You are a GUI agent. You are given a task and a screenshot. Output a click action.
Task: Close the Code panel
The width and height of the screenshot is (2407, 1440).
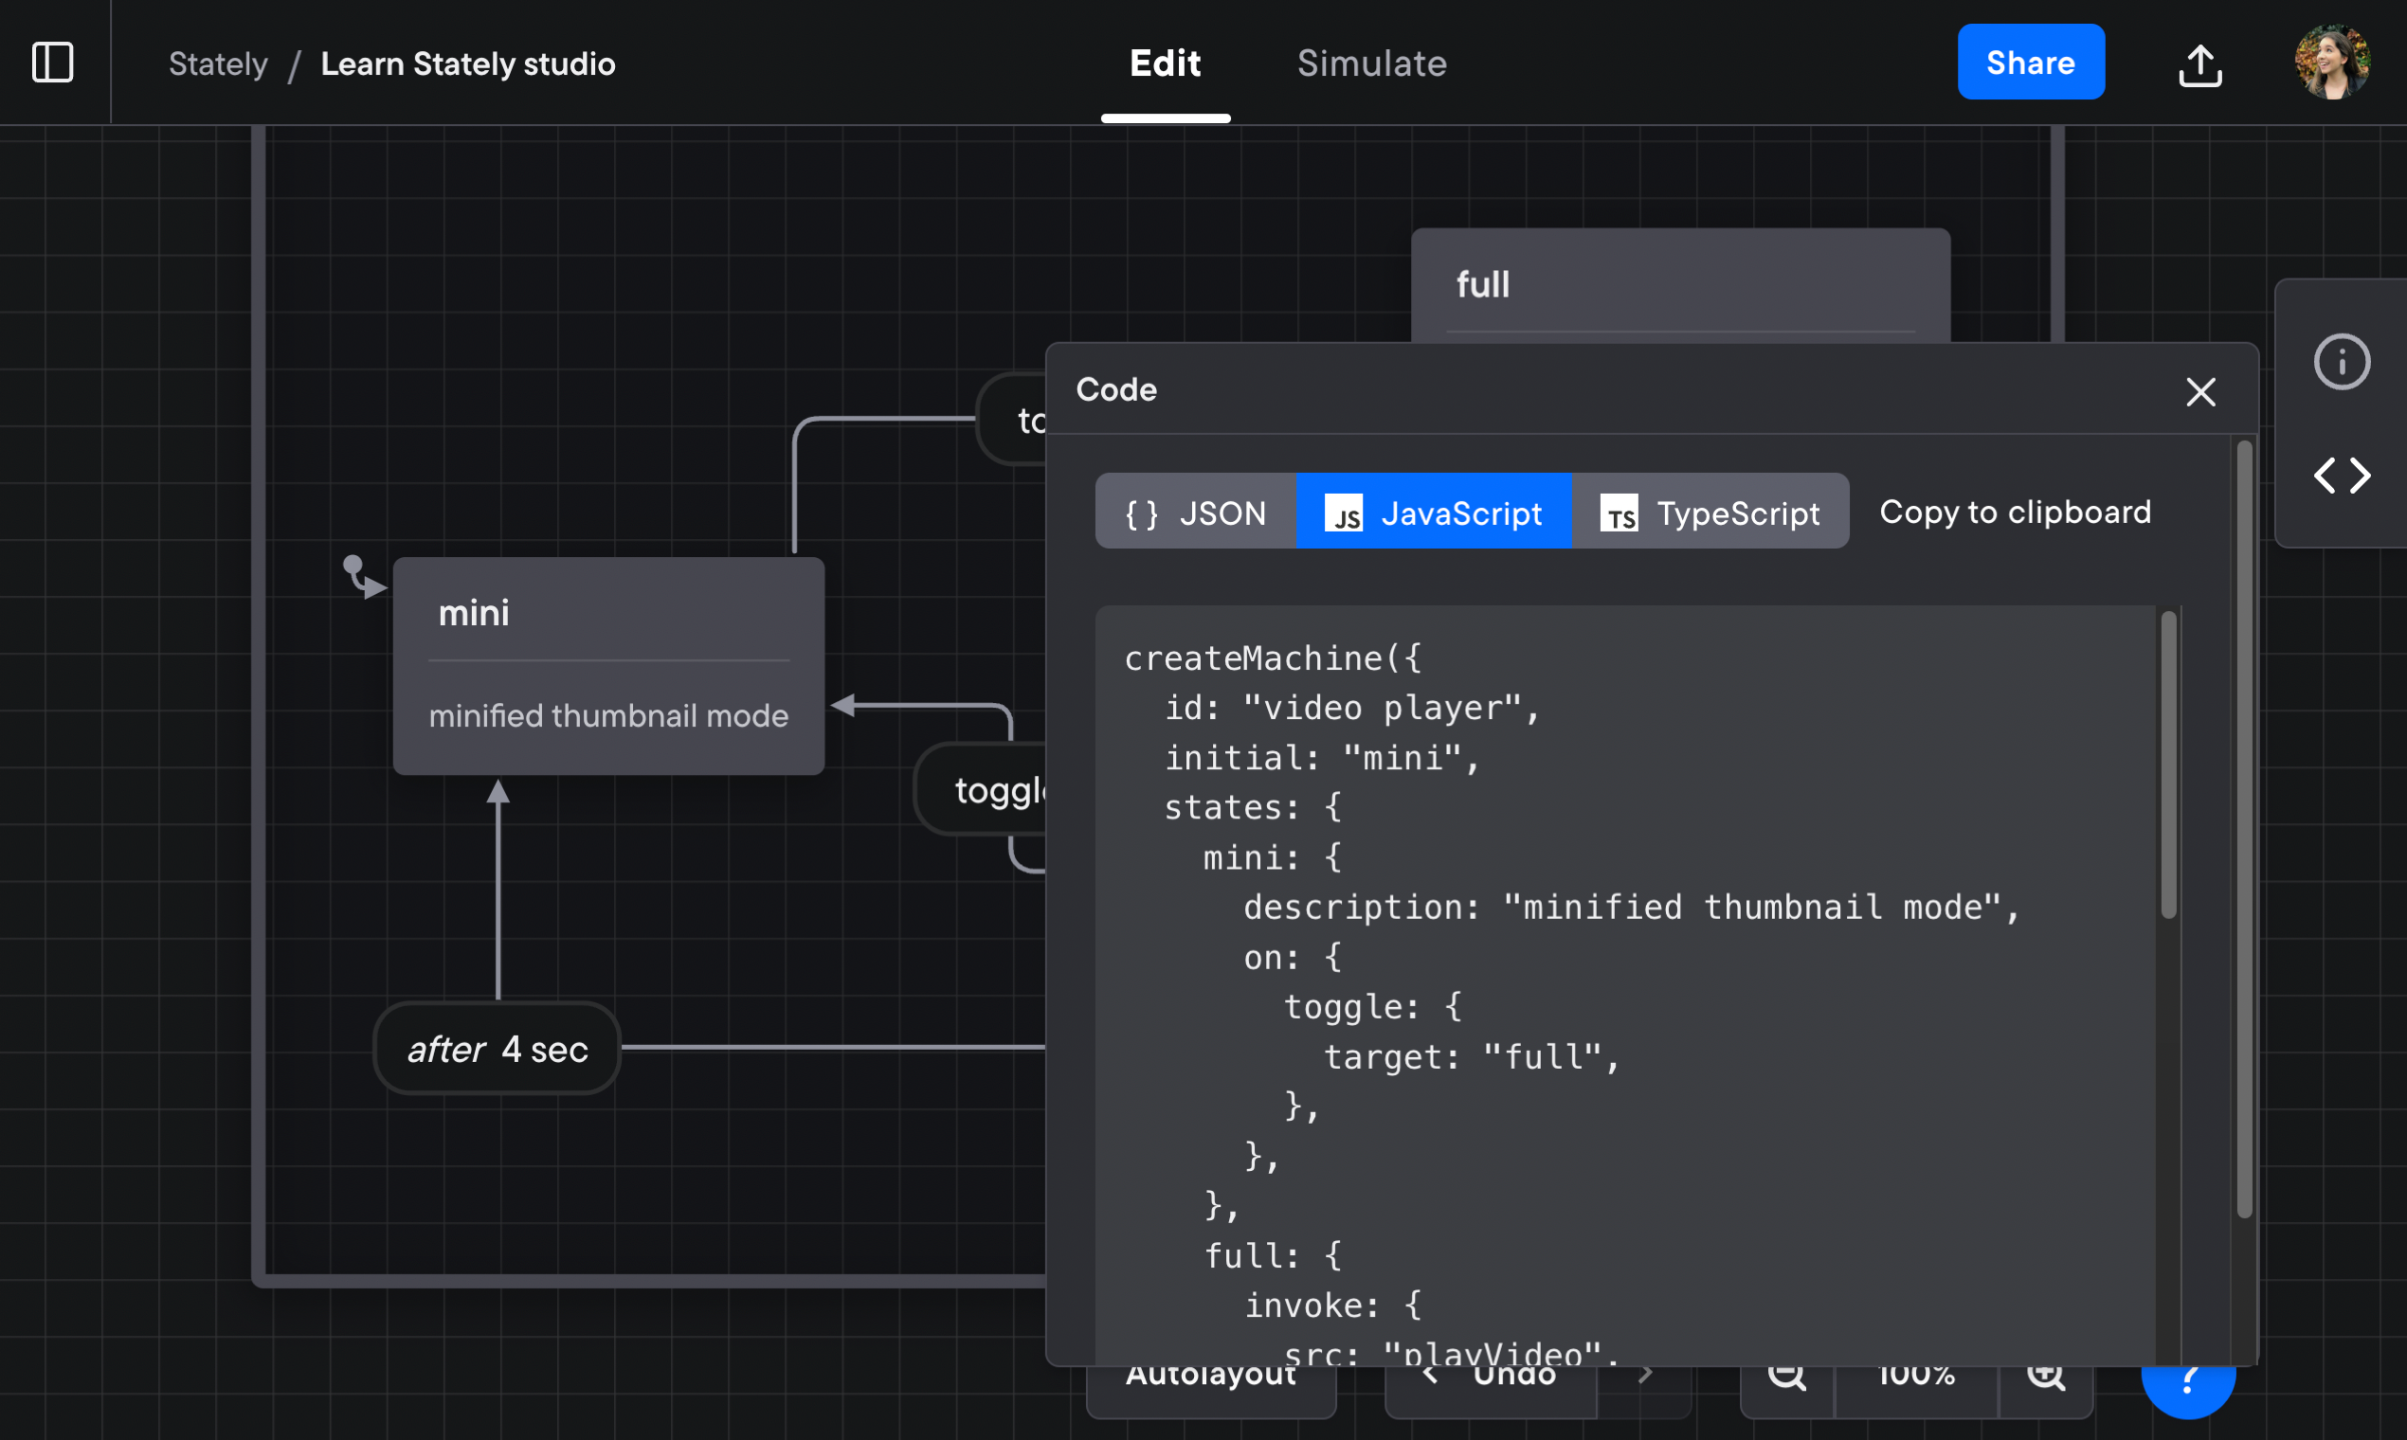coord(2201,391)
